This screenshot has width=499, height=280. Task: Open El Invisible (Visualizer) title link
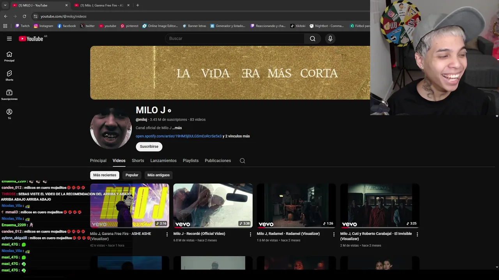[x=376, y=236]
